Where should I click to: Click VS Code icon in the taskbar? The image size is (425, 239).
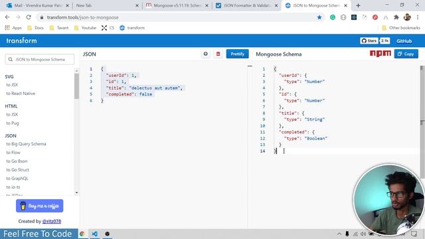click(x=94, y=234)
